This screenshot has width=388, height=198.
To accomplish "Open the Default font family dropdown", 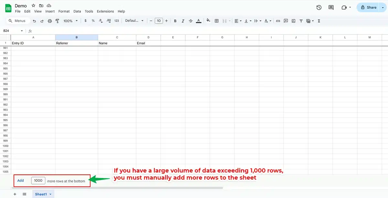I will [134, 21].
